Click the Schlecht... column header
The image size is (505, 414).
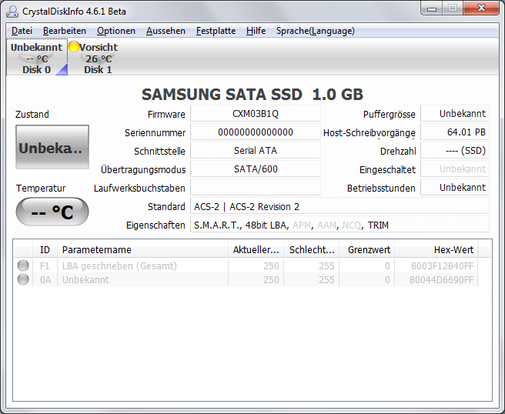point(312,250)
